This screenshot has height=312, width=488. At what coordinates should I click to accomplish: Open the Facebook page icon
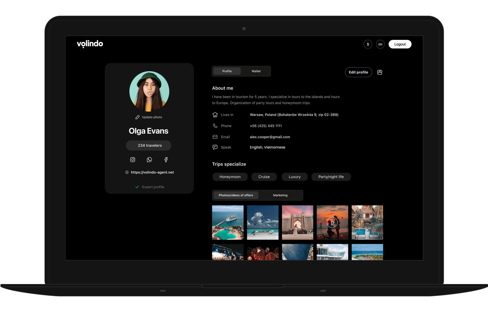tap(166, 160)
